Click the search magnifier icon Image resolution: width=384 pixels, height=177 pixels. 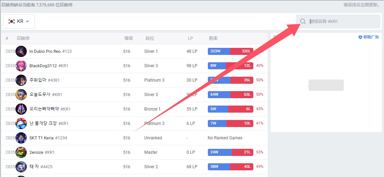(303, 21)
